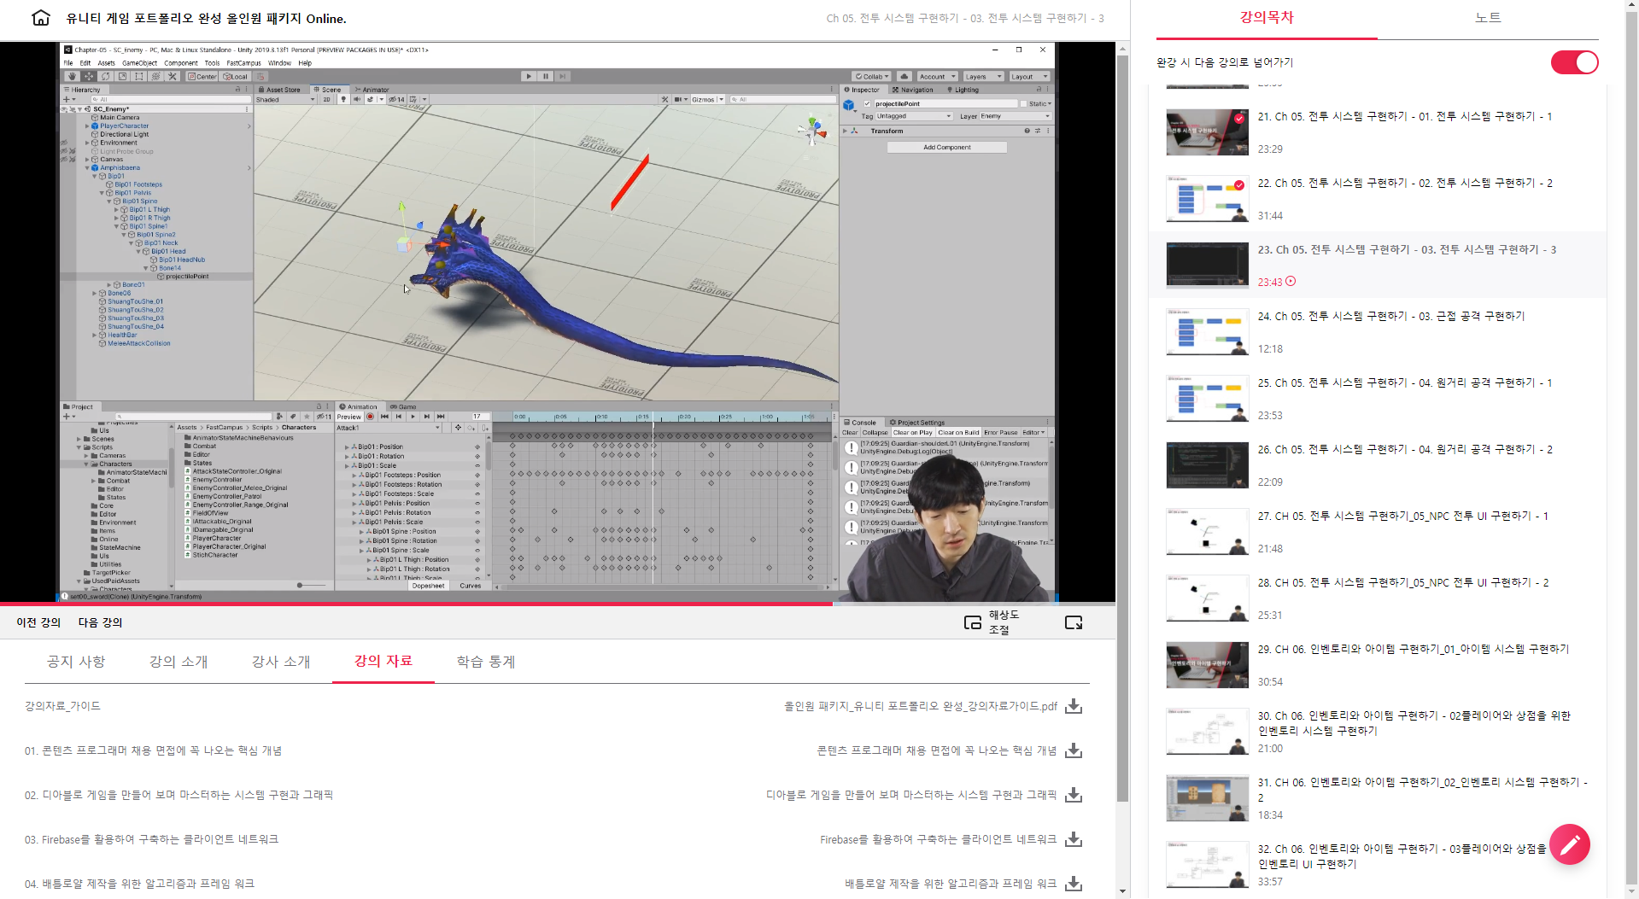Click the completed checkmark on lecture 22 thumbnail
The image size is (1639, 899).
pos(1238,185)
